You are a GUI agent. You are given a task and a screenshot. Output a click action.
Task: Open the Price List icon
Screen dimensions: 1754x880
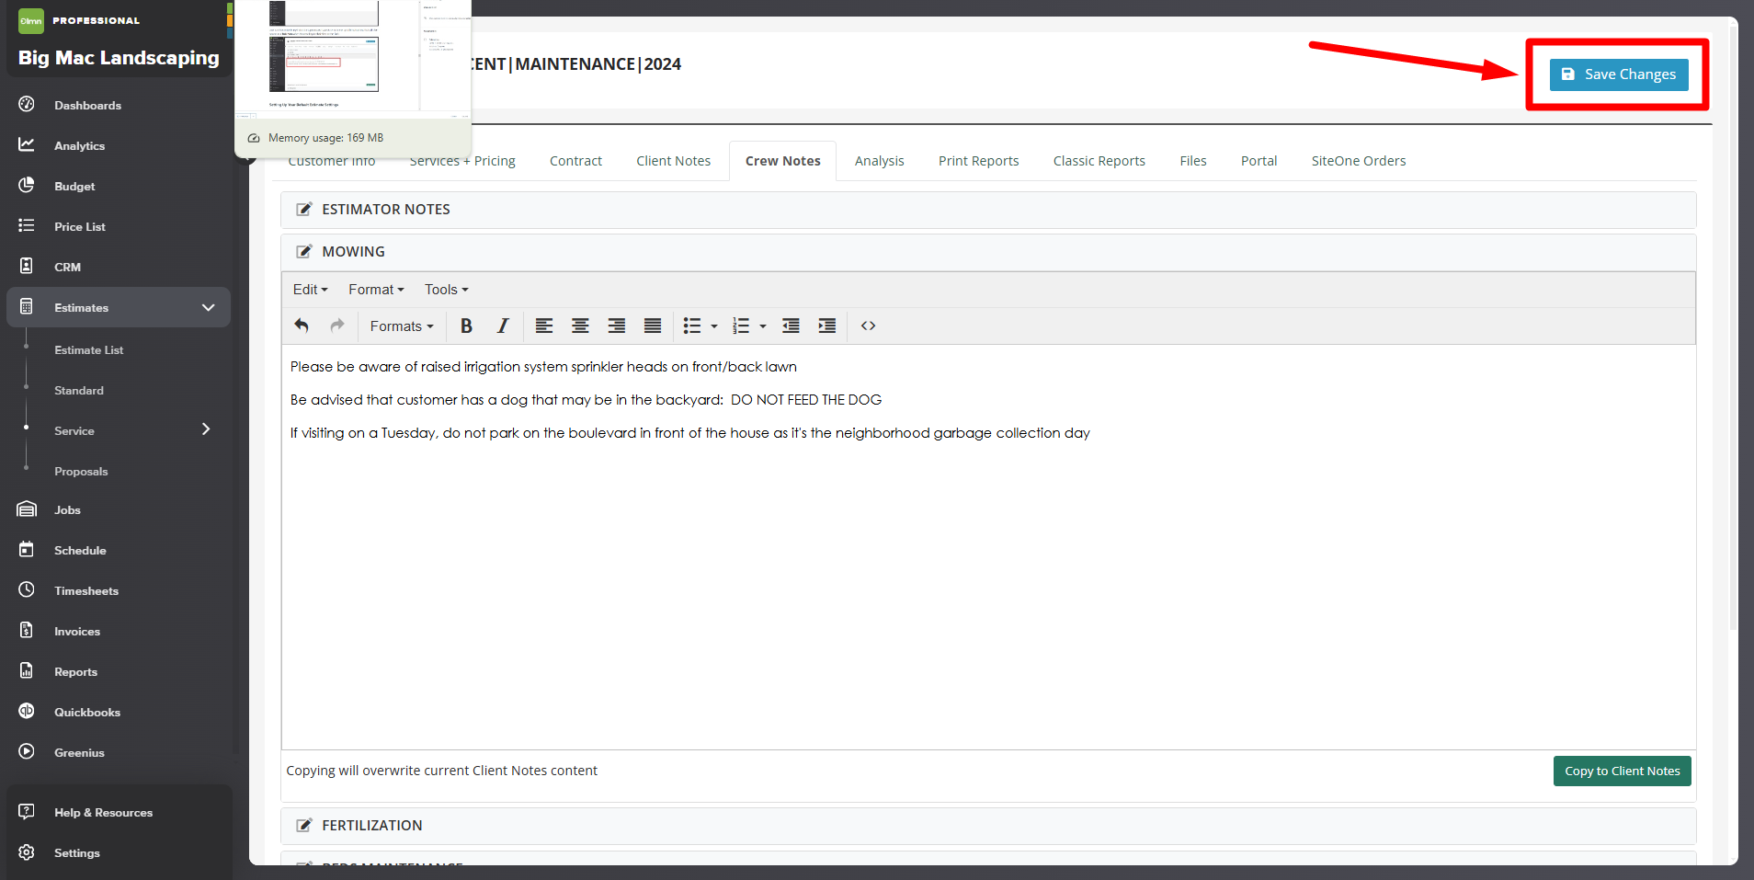(x=27, y=225)
